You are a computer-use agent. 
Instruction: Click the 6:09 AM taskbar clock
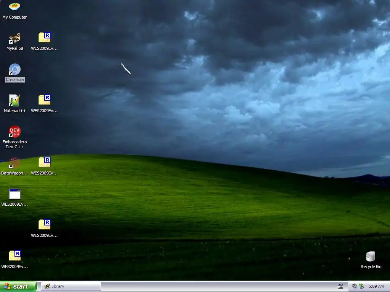[376, 286]
